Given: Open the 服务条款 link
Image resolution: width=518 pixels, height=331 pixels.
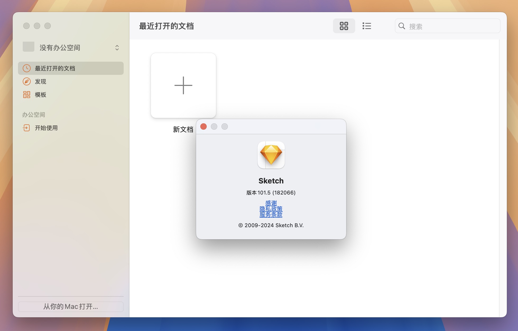Looking at the screenshot, I should tap(271, 215).
